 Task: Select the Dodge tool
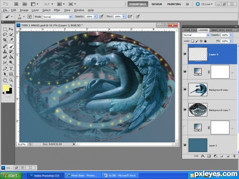point(11,62)
